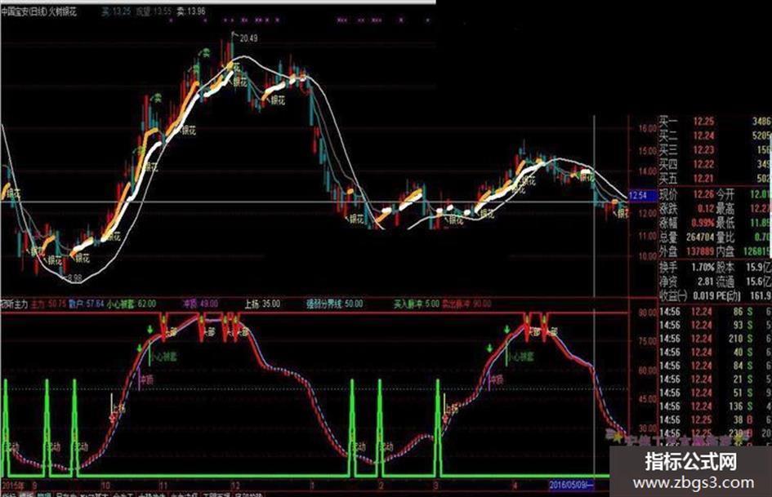Click the 内盘 126815 value

click(758, 251)
